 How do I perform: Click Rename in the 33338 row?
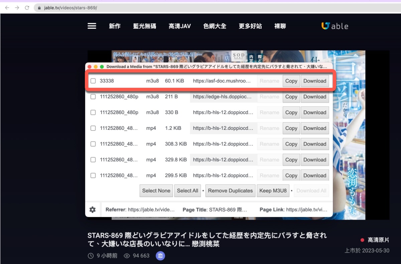click(x=269, y=81)
